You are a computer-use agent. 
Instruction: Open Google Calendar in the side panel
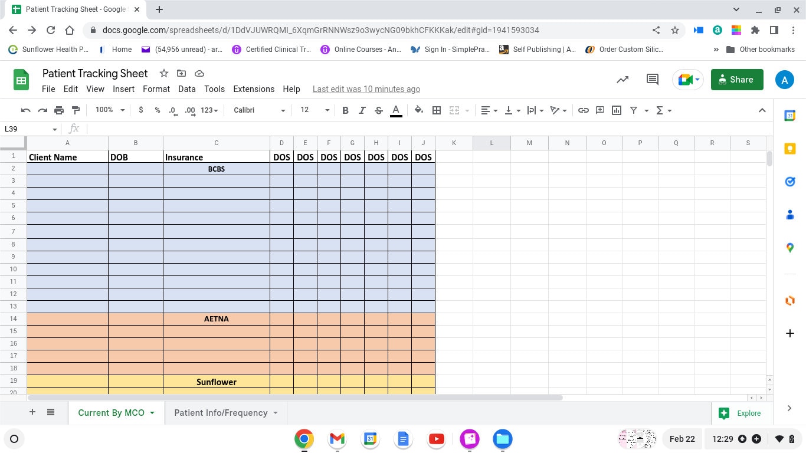(x=790, y=116)
